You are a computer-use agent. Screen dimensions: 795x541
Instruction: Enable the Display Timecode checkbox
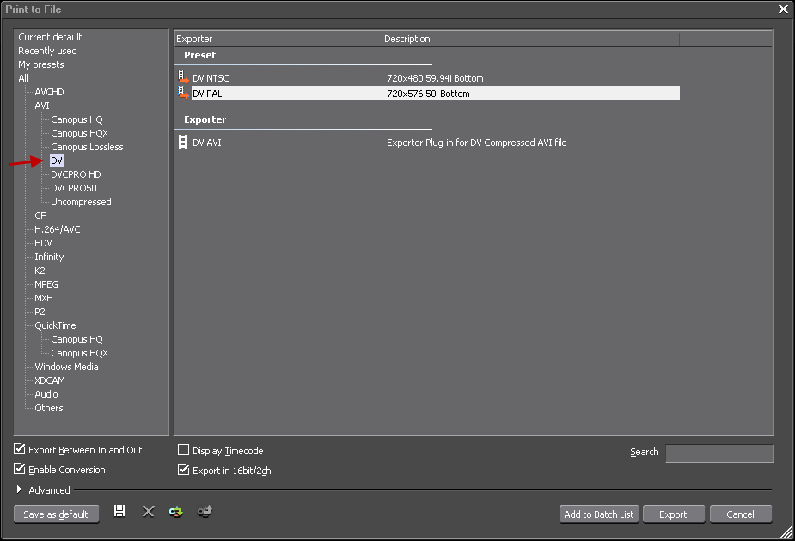[183, 451]
